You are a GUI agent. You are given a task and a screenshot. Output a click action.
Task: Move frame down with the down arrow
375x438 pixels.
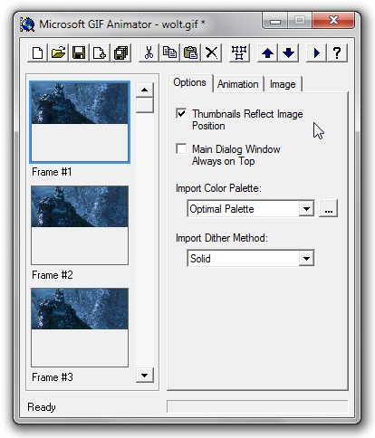pos(288,53)
